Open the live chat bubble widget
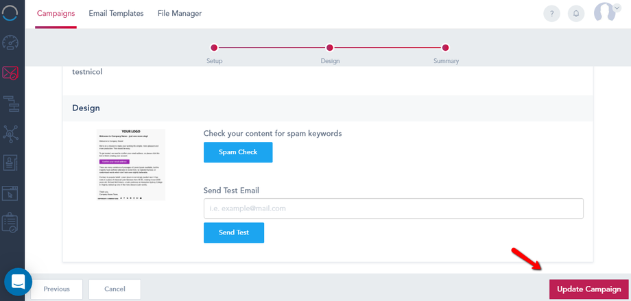 (18, 282)
